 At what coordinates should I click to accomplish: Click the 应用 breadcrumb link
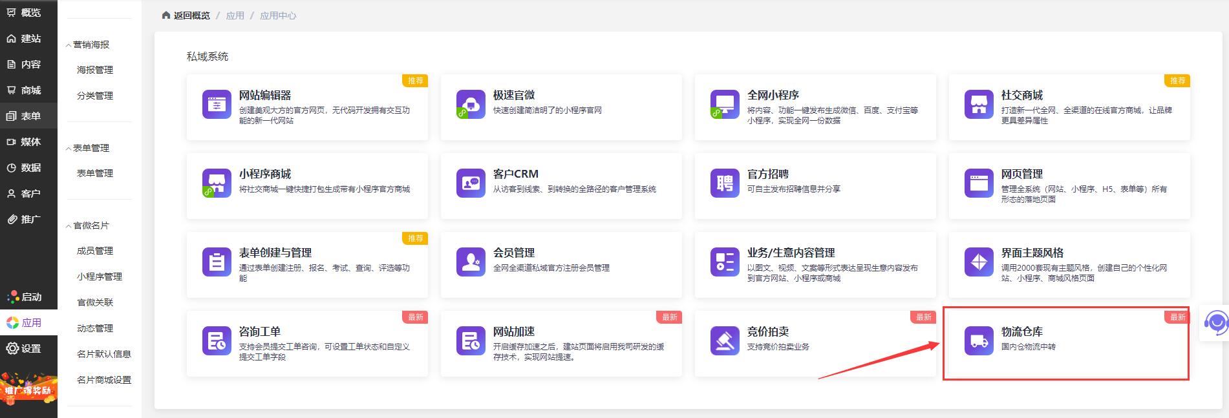tap(235, 16)
